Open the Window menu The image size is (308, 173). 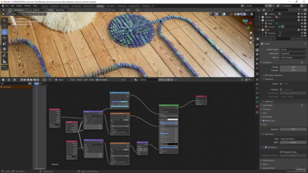[27, 6]
